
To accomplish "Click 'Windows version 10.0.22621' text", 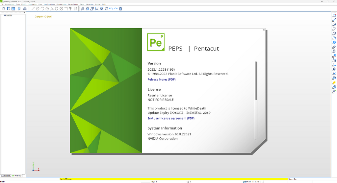I will tap(169, 134).
